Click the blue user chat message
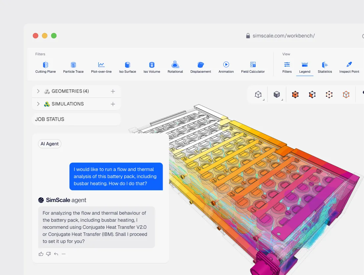Image resolution: width=364 pixels, height=275 pixels. tap(116, 176)
